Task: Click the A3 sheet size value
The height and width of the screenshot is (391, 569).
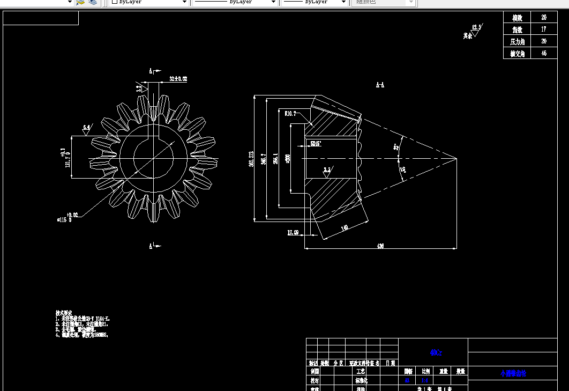Action: tap(407, 380)
